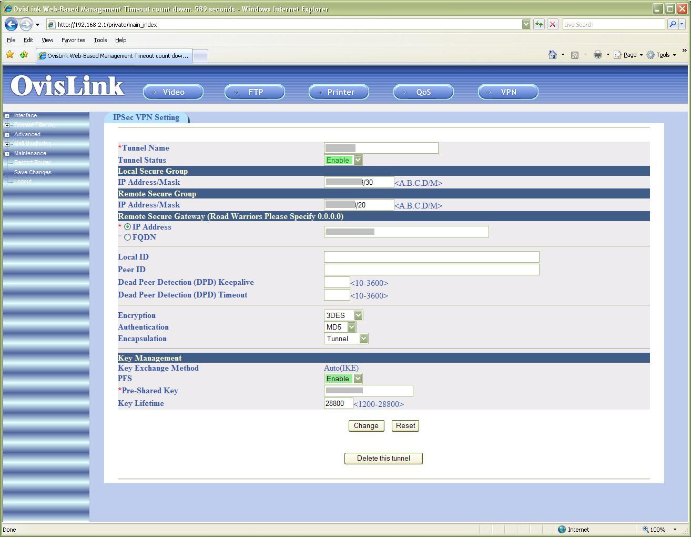Click the Pre-Shared Key input field
The image size is (691, 537).
[369, 391]
